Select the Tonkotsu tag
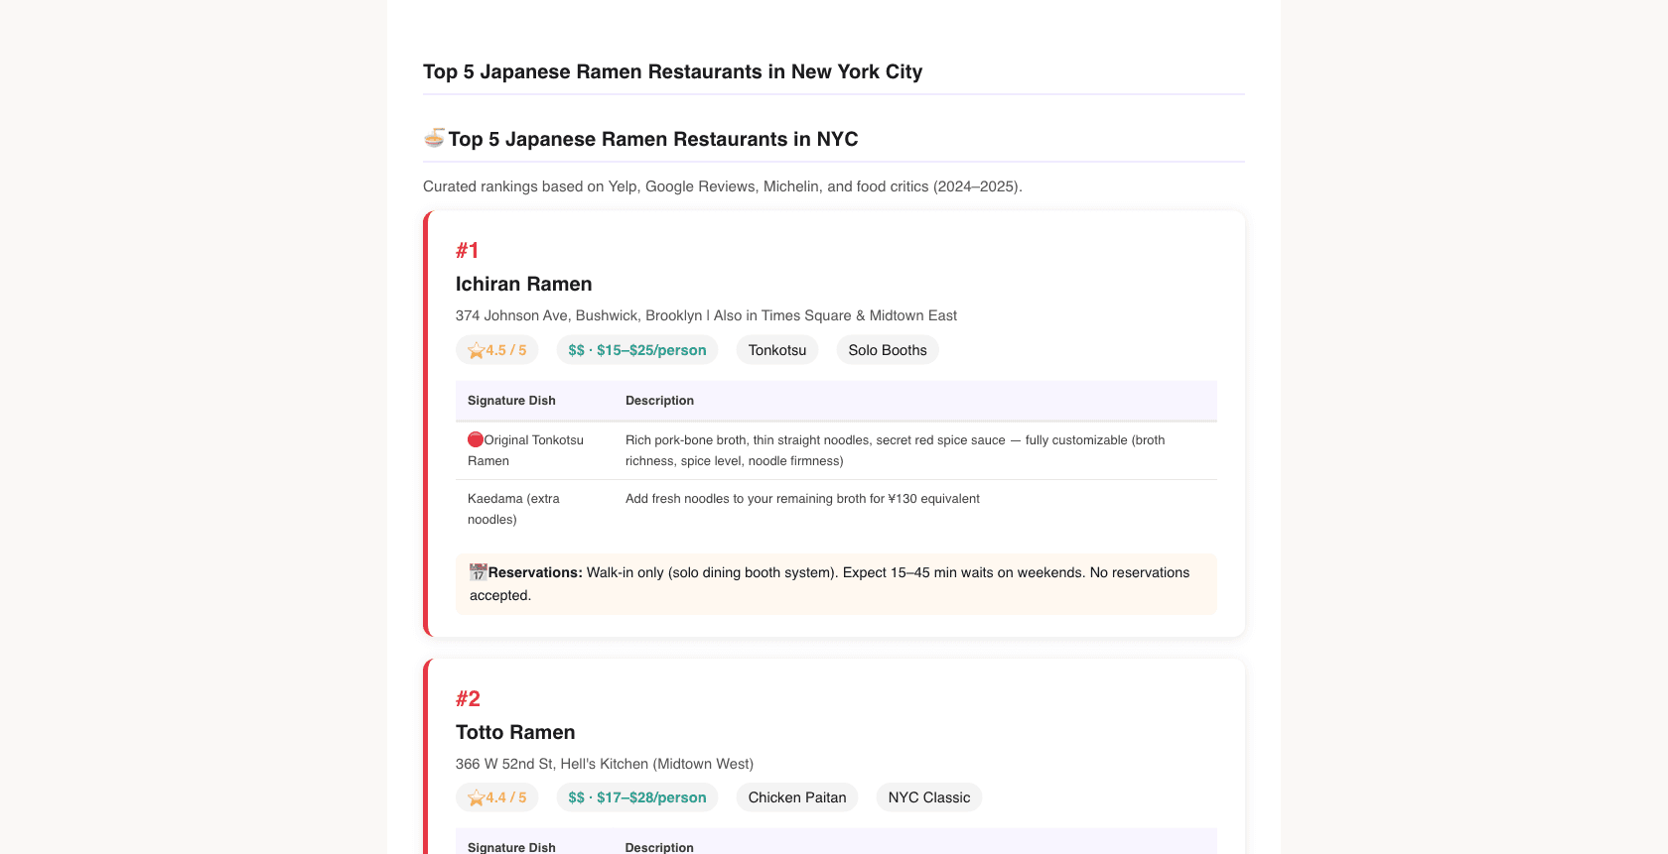The width and height of the screenshot is (1668, 854). (x=777, y=350)
